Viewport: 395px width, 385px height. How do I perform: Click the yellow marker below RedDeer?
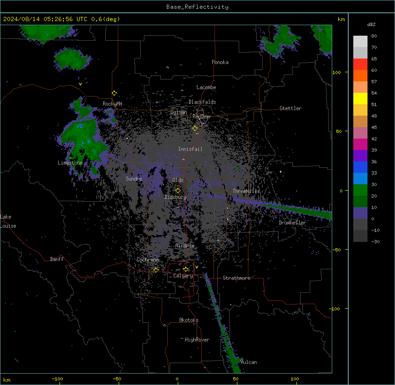tap(195, 128)
